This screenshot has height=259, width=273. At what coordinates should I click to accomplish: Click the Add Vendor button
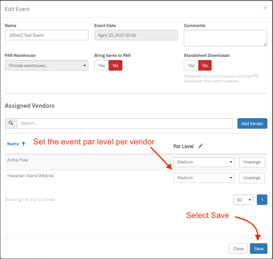click(x=252, y=123)
